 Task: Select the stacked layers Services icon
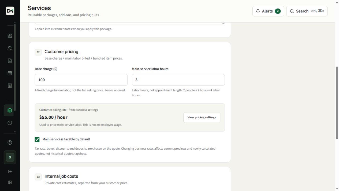10,110
